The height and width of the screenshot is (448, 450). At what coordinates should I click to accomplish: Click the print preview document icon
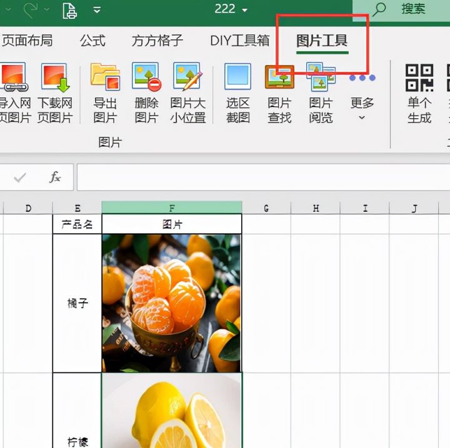[70, 10]
